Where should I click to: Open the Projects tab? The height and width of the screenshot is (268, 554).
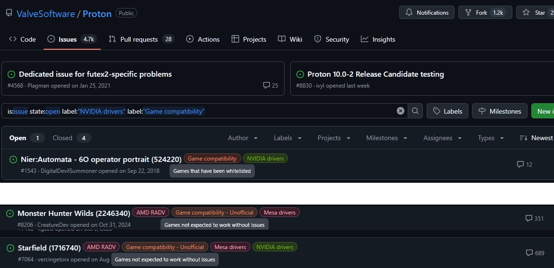point(249,39)
